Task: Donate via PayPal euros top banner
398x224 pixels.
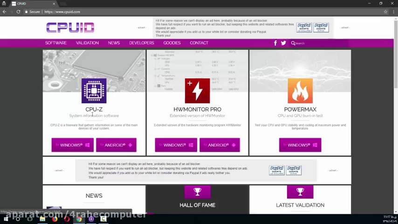Action: pos(321,28)
